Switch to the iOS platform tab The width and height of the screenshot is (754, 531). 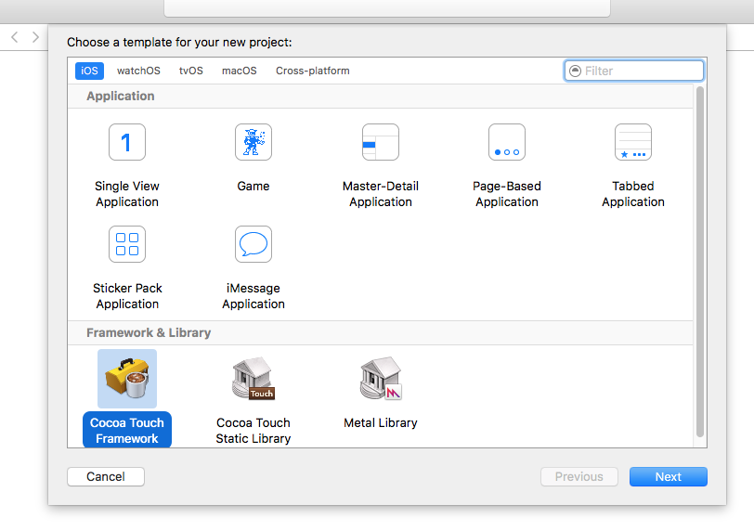click(x=89, y=71)
